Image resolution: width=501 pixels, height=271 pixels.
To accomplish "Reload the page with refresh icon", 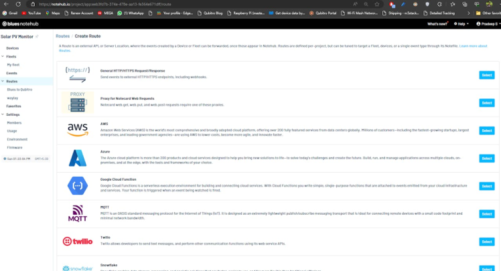I will 18,4.
